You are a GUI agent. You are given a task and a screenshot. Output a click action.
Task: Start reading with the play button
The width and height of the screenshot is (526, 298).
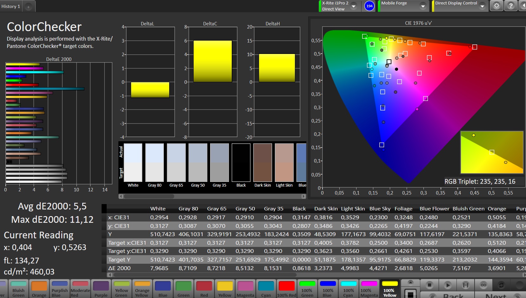(448, 285)
